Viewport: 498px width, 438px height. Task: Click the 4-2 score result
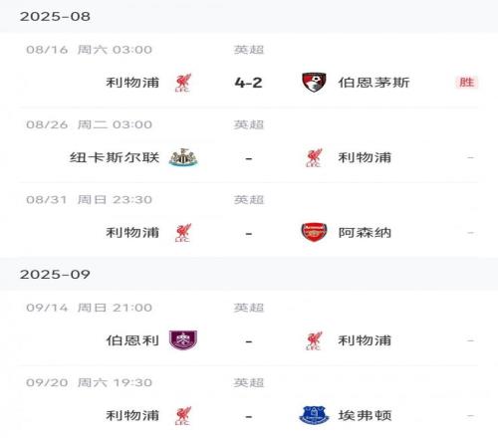pos(248,83)
